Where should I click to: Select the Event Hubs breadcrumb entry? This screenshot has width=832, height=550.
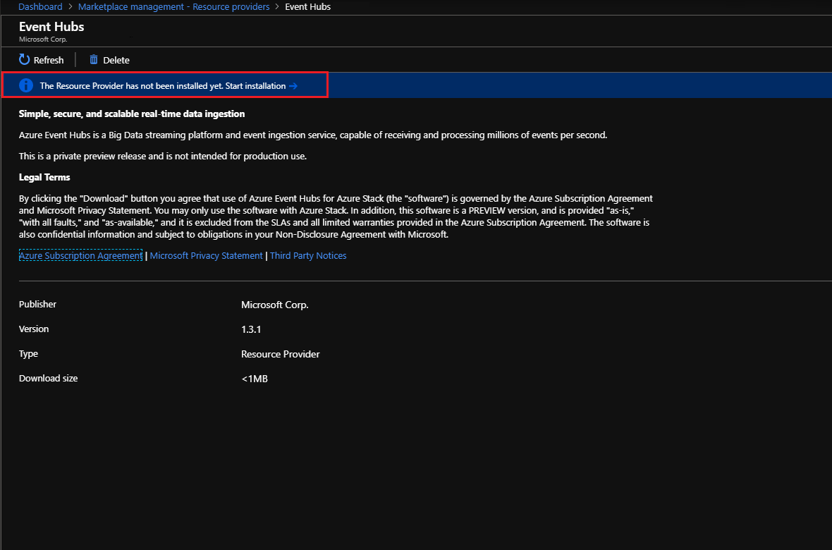pyautogui.click(x=307, y=6)
